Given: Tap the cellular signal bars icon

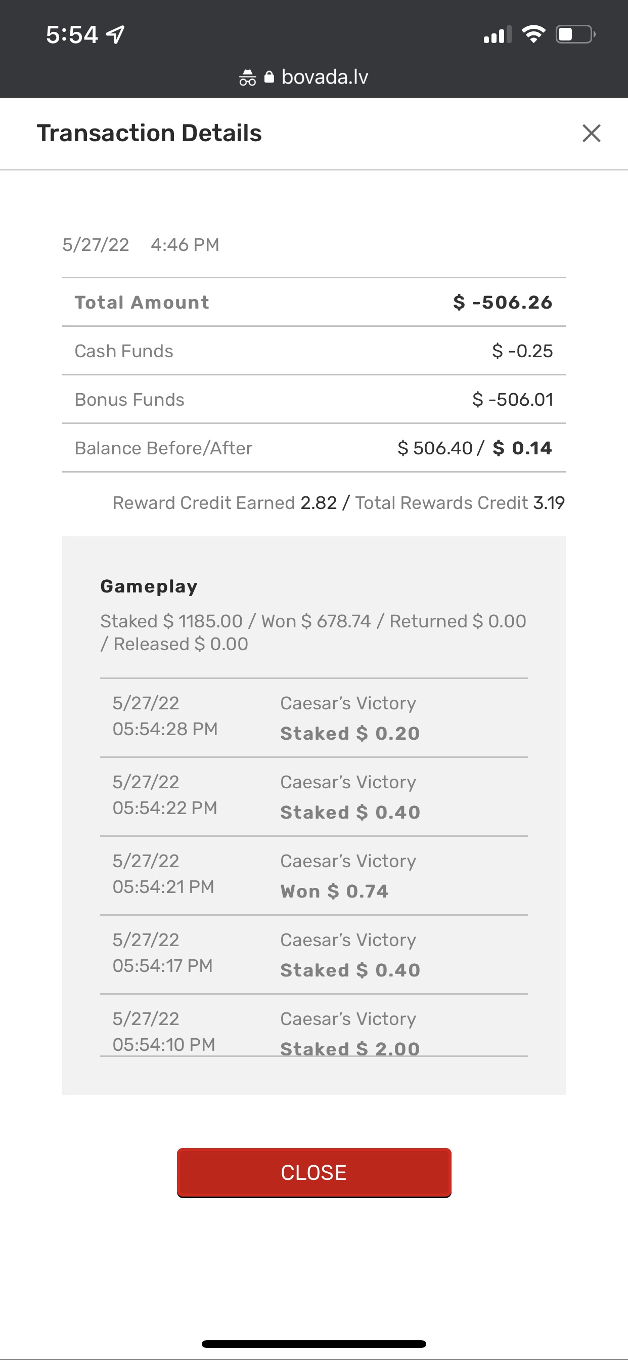Looking at the screenshot, I should click(497, 35).
